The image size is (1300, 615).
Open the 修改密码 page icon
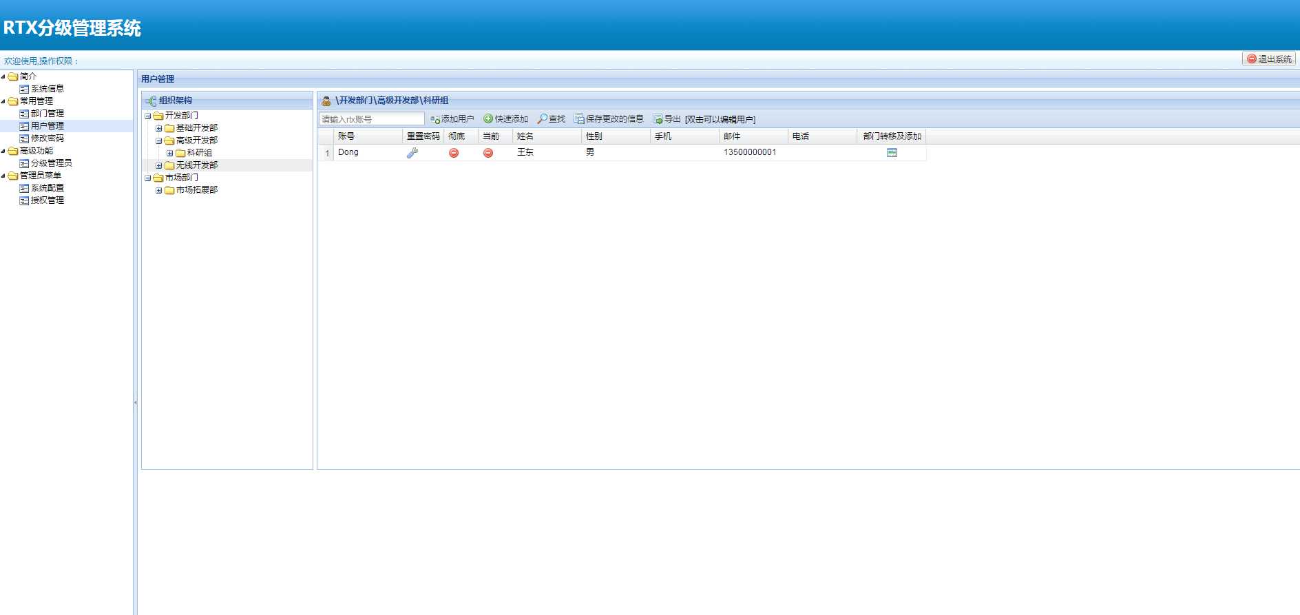(x=24, y=138)
